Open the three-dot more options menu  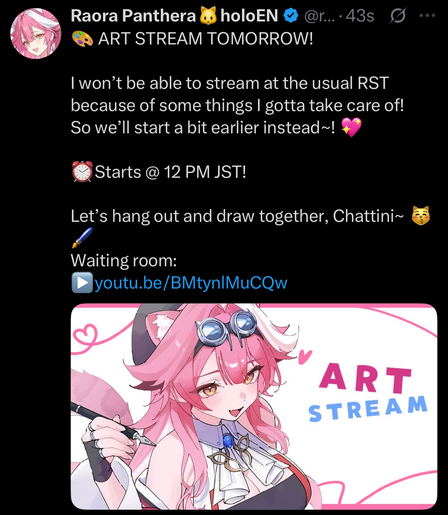[427, 16]
